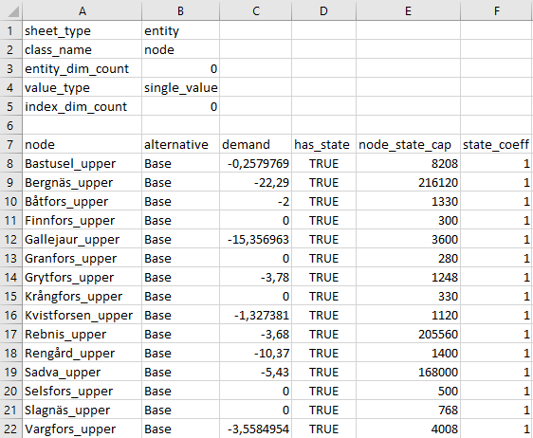Click demand value -1,327381
The image size is (533, 438).
[x=256, y=316]
